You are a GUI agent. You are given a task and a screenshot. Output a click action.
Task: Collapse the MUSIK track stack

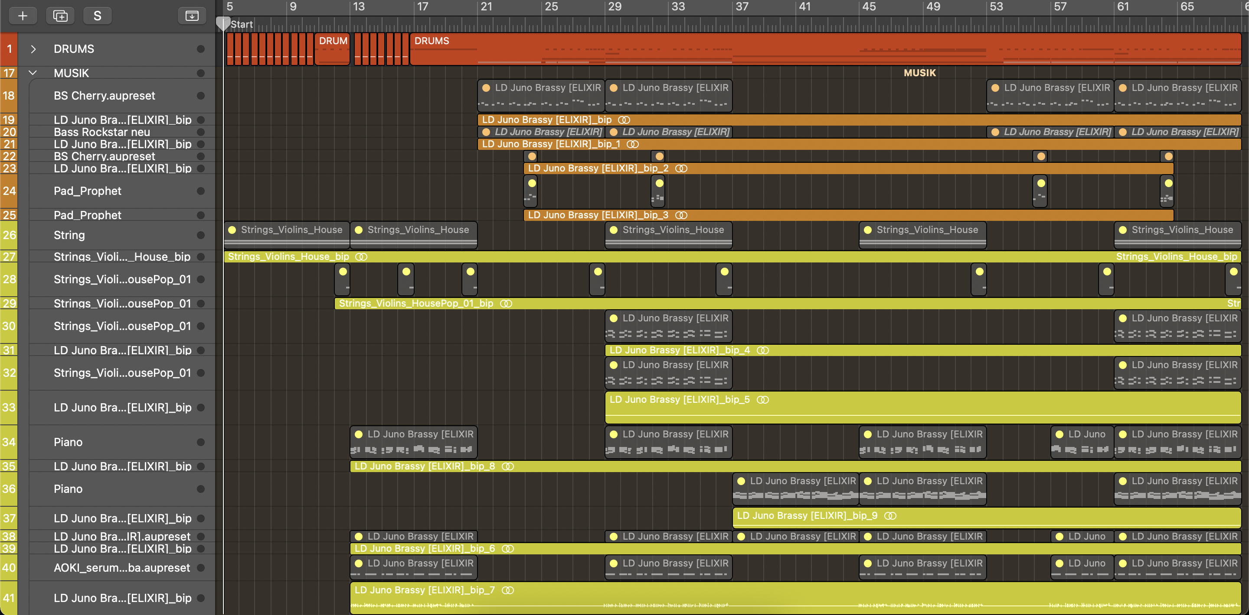(33, 73)
